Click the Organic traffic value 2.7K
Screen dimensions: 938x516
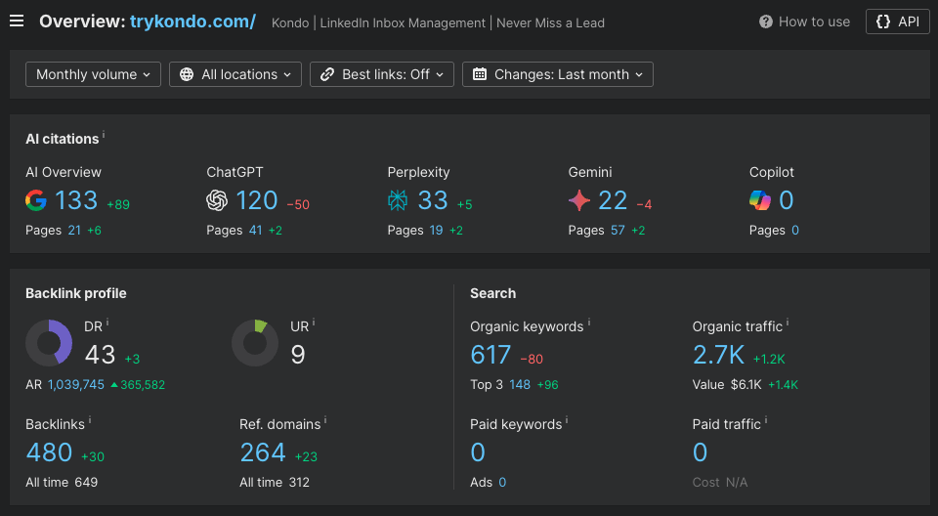718,355
